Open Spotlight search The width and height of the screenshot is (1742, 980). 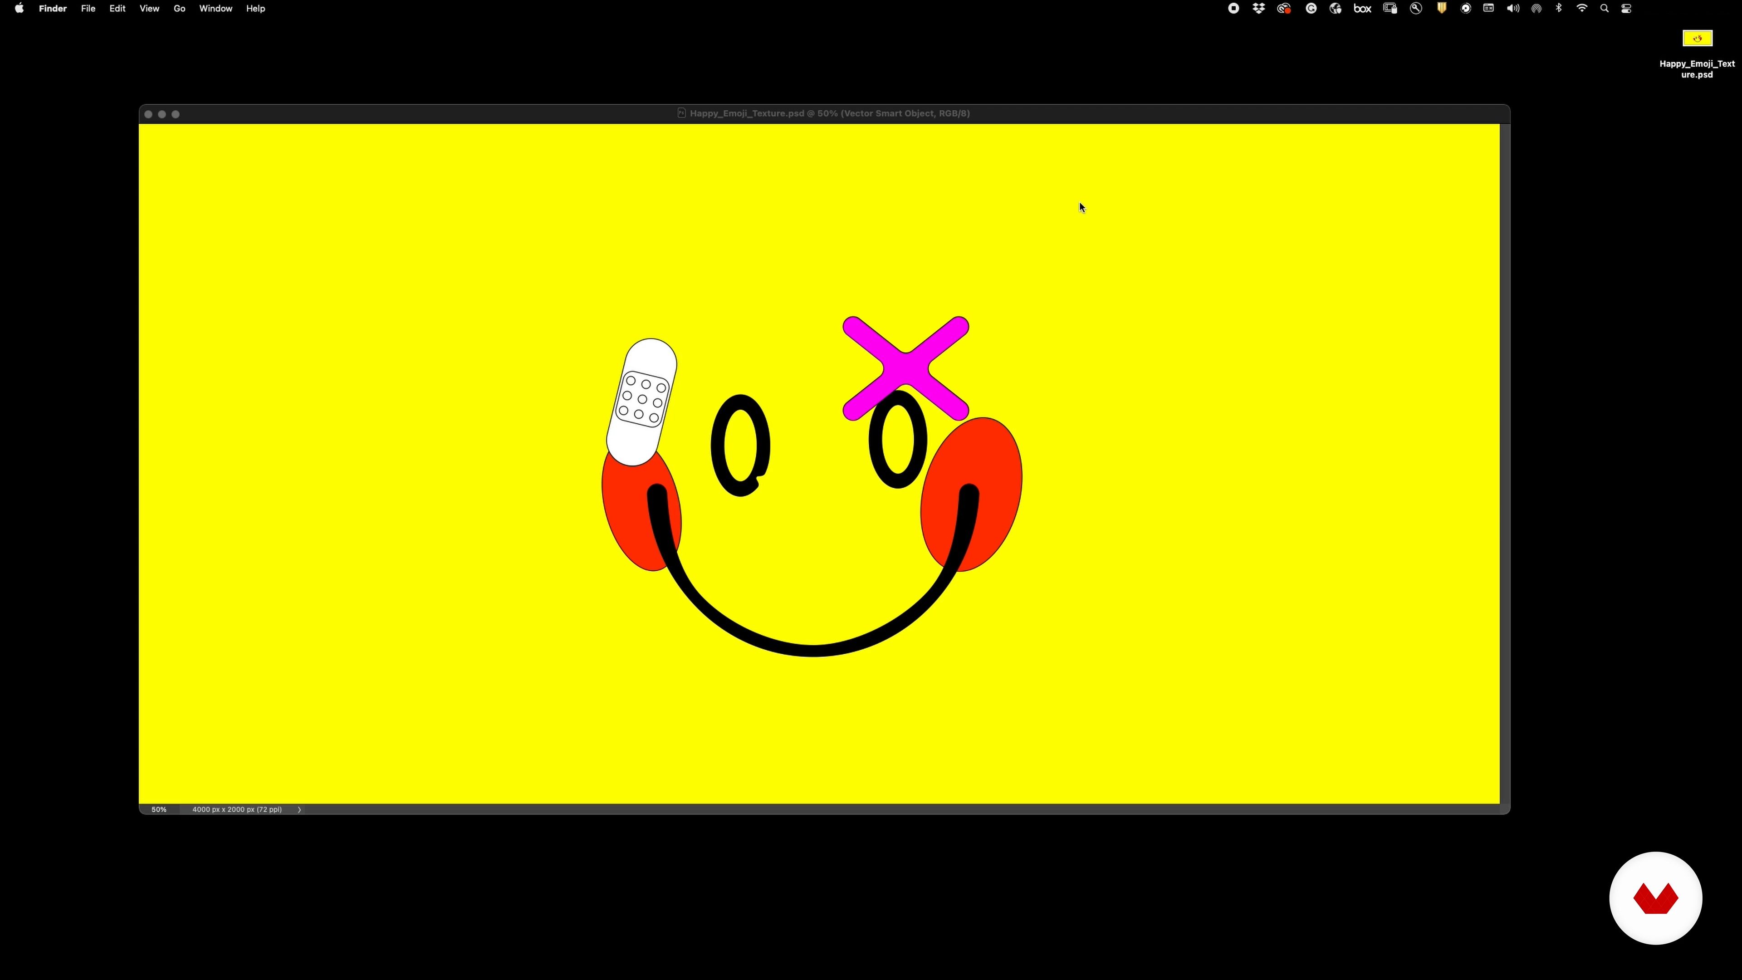pyautogui.click(x=1604, y=9)
